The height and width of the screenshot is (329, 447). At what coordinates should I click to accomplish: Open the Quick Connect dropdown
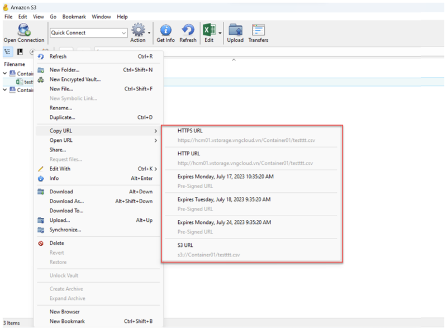tap(123, 33)
